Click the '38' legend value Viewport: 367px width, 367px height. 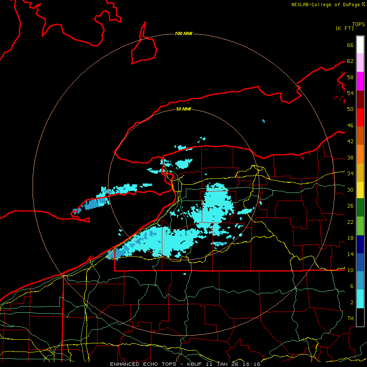(x=350, y=158)
